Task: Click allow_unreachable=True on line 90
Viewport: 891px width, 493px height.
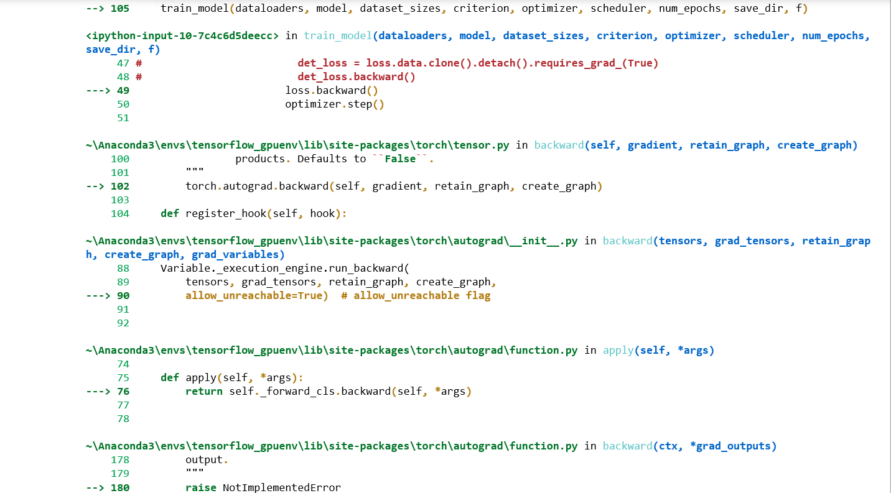Action: pos(257,295)
